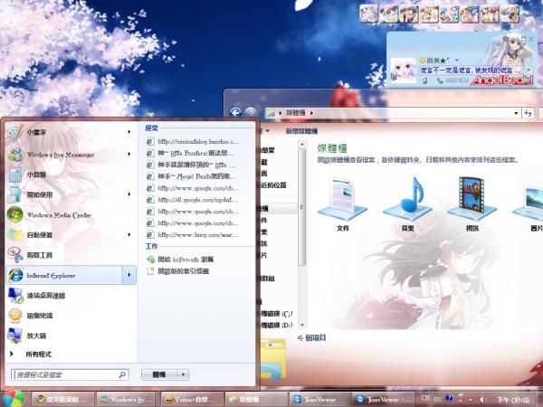Click the messenger widget avatar picture

(x=403, y=71)
